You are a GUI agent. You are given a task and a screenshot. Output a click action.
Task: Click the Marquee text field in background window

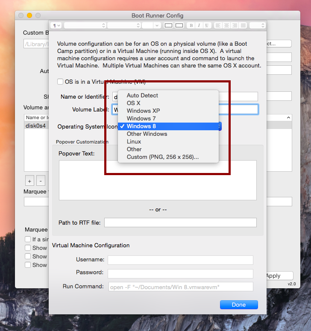tap(36, 202)
